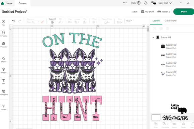Click the teal ON THE text
This screenshot has height=129, width=194.
tap(72, 40)
